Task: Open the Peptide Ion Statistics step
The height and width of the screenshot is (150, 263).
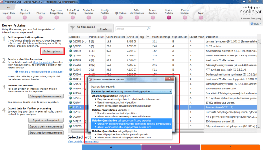Action: coord(89,18)
